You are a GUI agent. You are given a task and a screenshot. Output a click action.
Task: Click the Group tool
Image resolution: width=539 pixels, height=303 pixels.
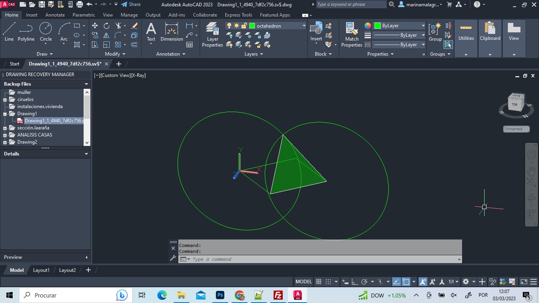tap(435, 32)
